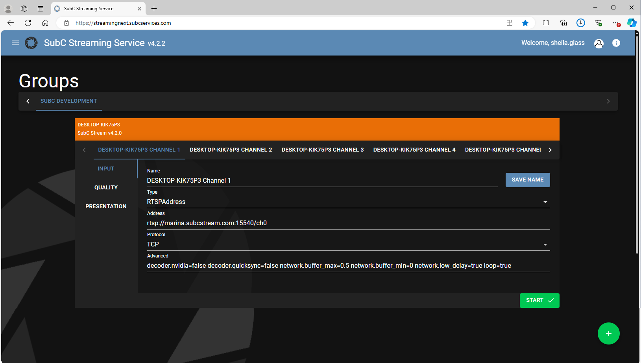Open browser essentials heart icon

click(x=598, y=23)
